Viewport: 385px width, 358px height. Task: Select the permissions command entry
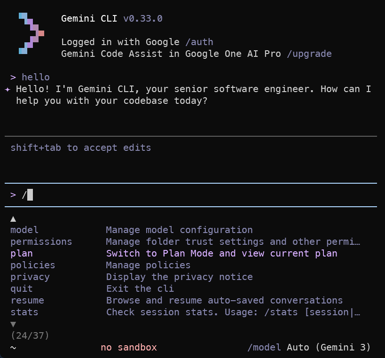point(41,241)
